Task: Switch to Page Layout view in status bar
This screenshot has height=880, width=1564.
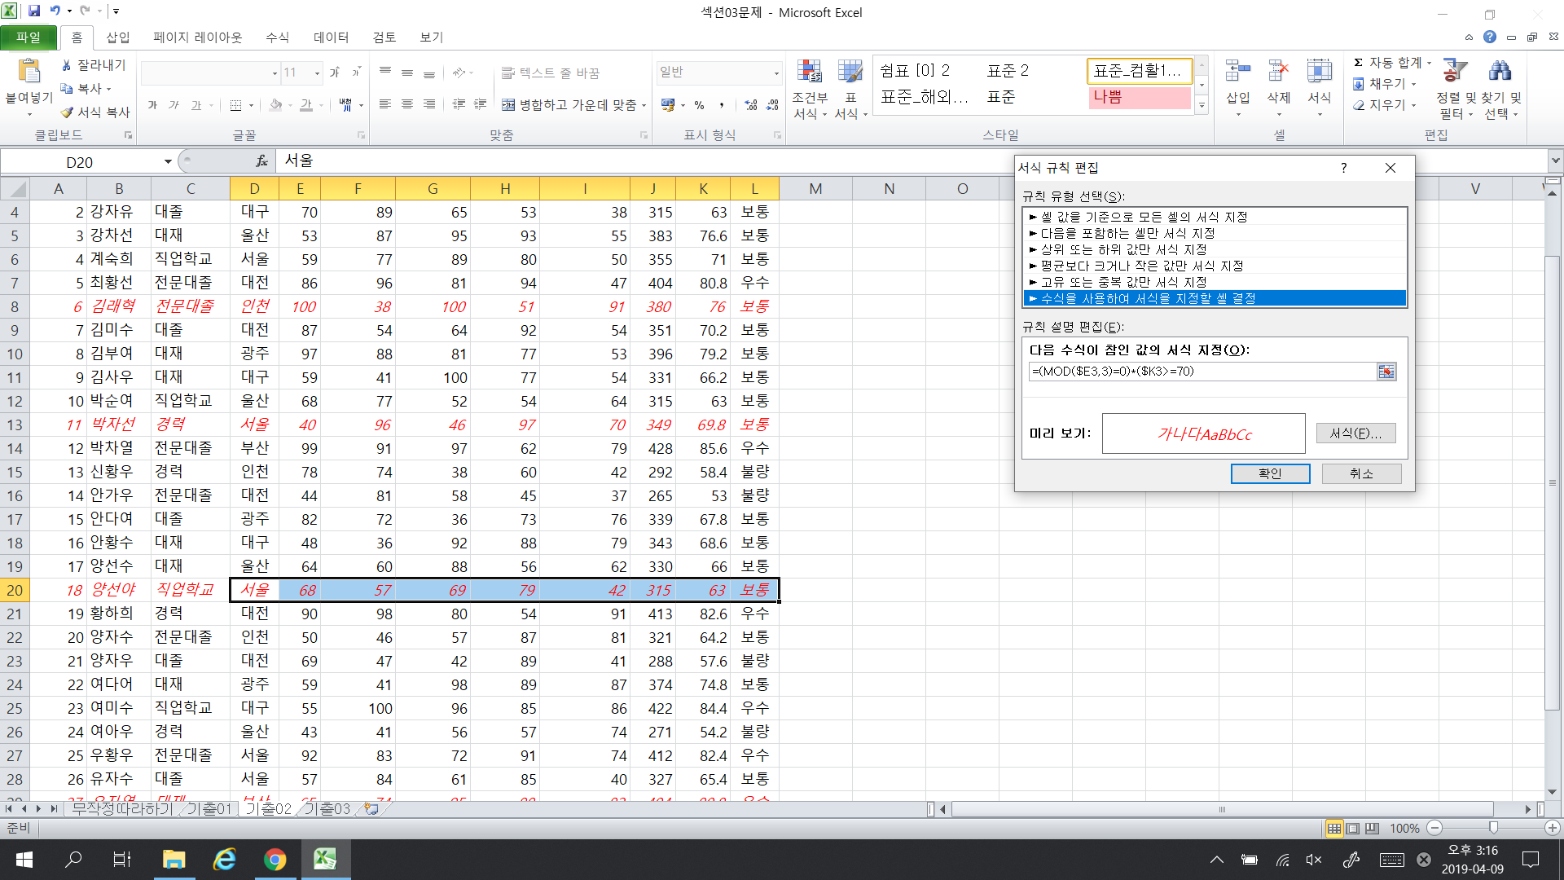Action: (1353, 829)
